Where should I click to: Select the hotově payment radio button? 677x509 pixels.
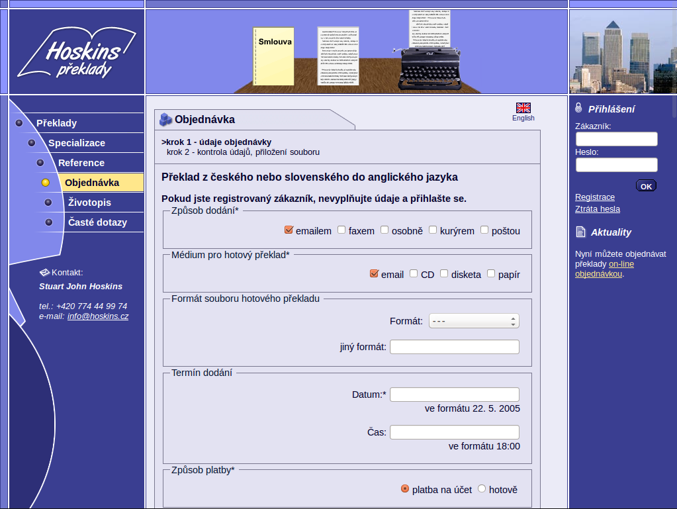click(x=482, y=488)
